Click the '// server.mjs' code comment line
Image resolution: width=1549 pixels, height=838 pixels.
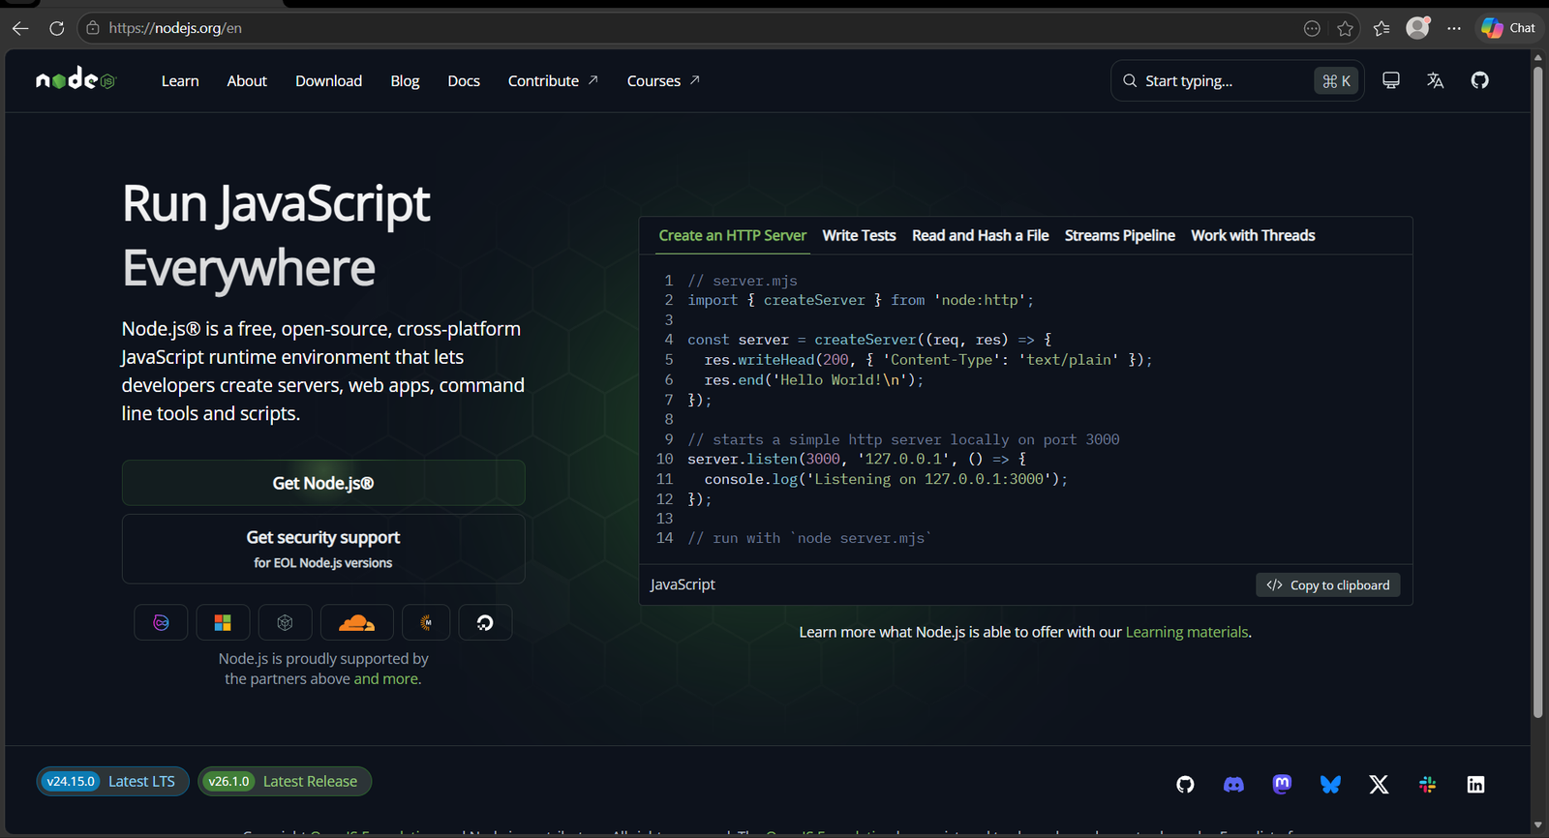(743, 281)
